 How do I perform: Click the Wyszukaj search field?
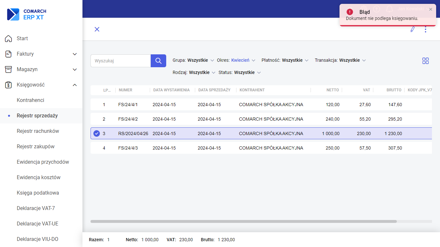click(x=121, y=61)
